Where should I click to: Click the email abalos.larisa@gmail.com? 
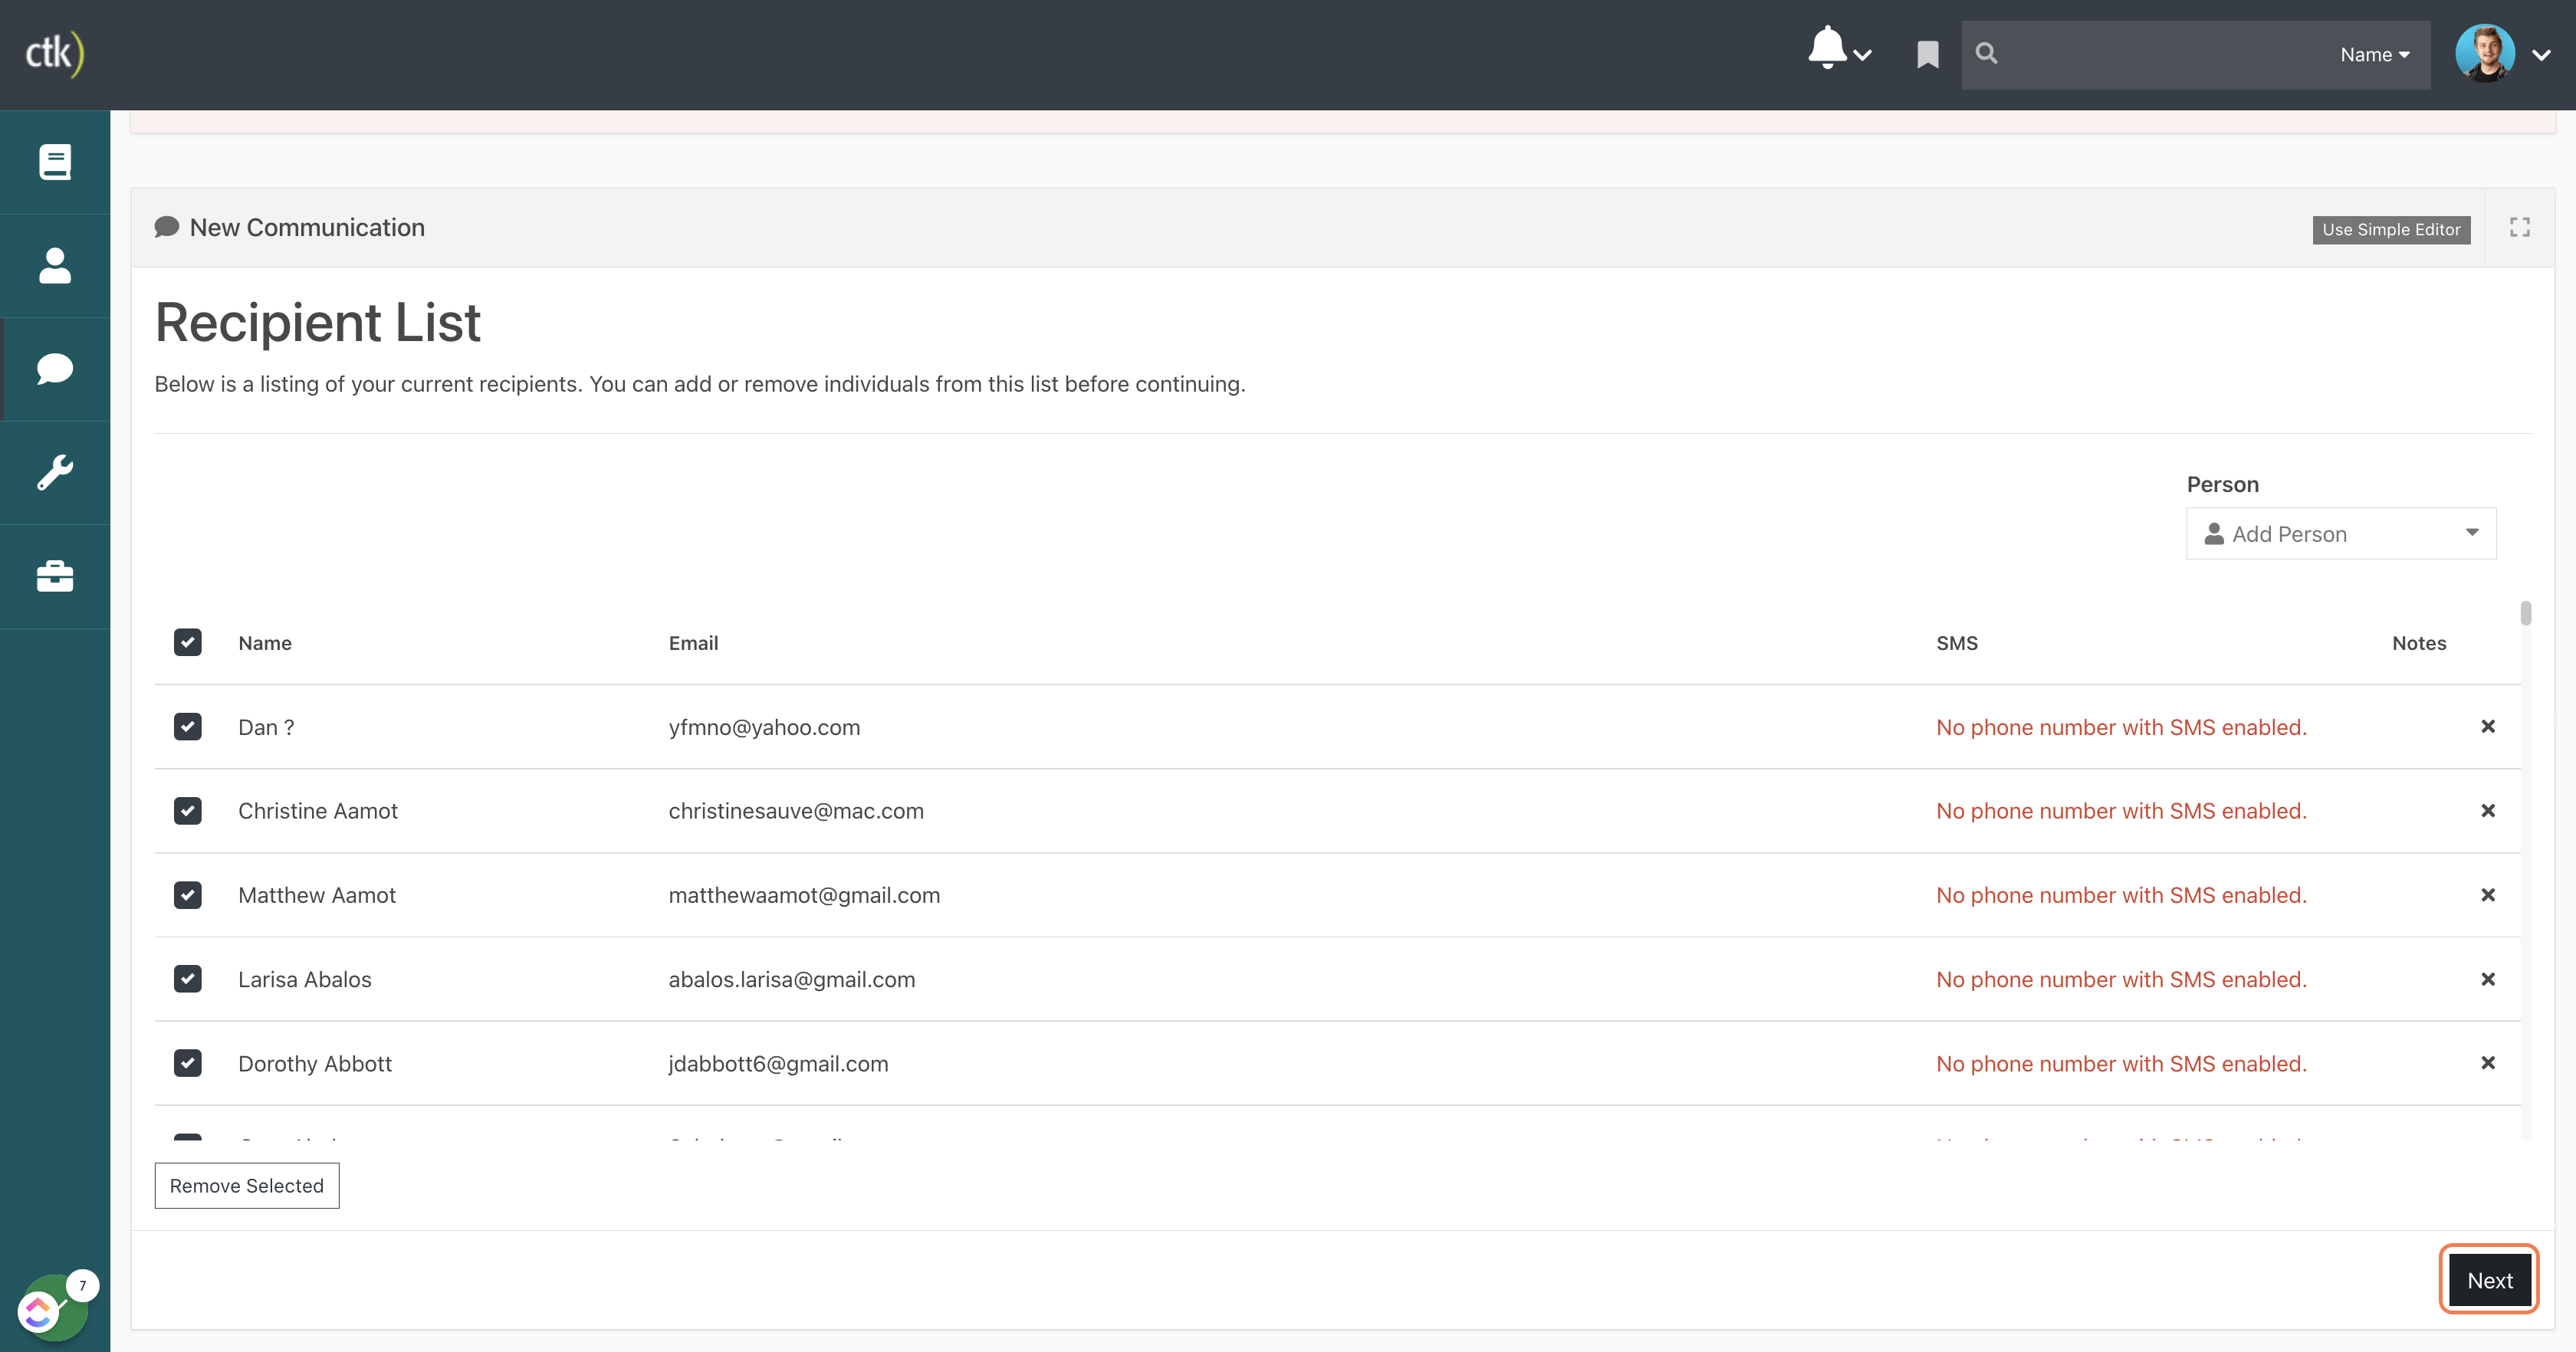[x=791, y=979]
